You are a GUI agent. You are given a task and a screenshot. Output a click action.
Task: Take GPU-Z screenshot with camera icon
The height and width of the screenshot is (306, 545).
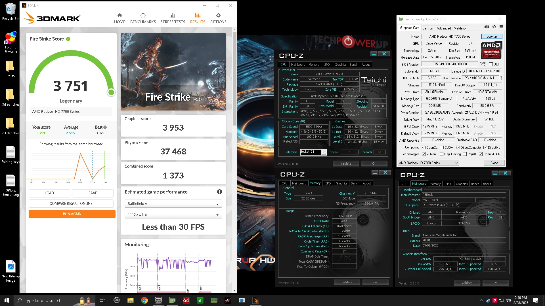[487, 27]
